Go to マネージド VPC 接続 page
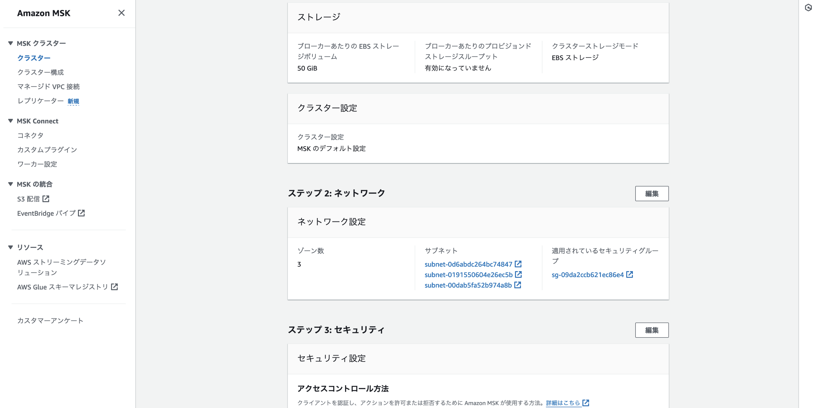Viewport: 817px width, 408px height. pyautogui.click(x=48, y=86)
